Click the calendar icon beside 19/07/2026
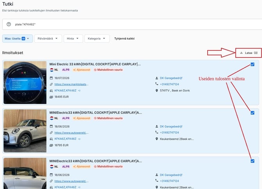 pos(51,78)
